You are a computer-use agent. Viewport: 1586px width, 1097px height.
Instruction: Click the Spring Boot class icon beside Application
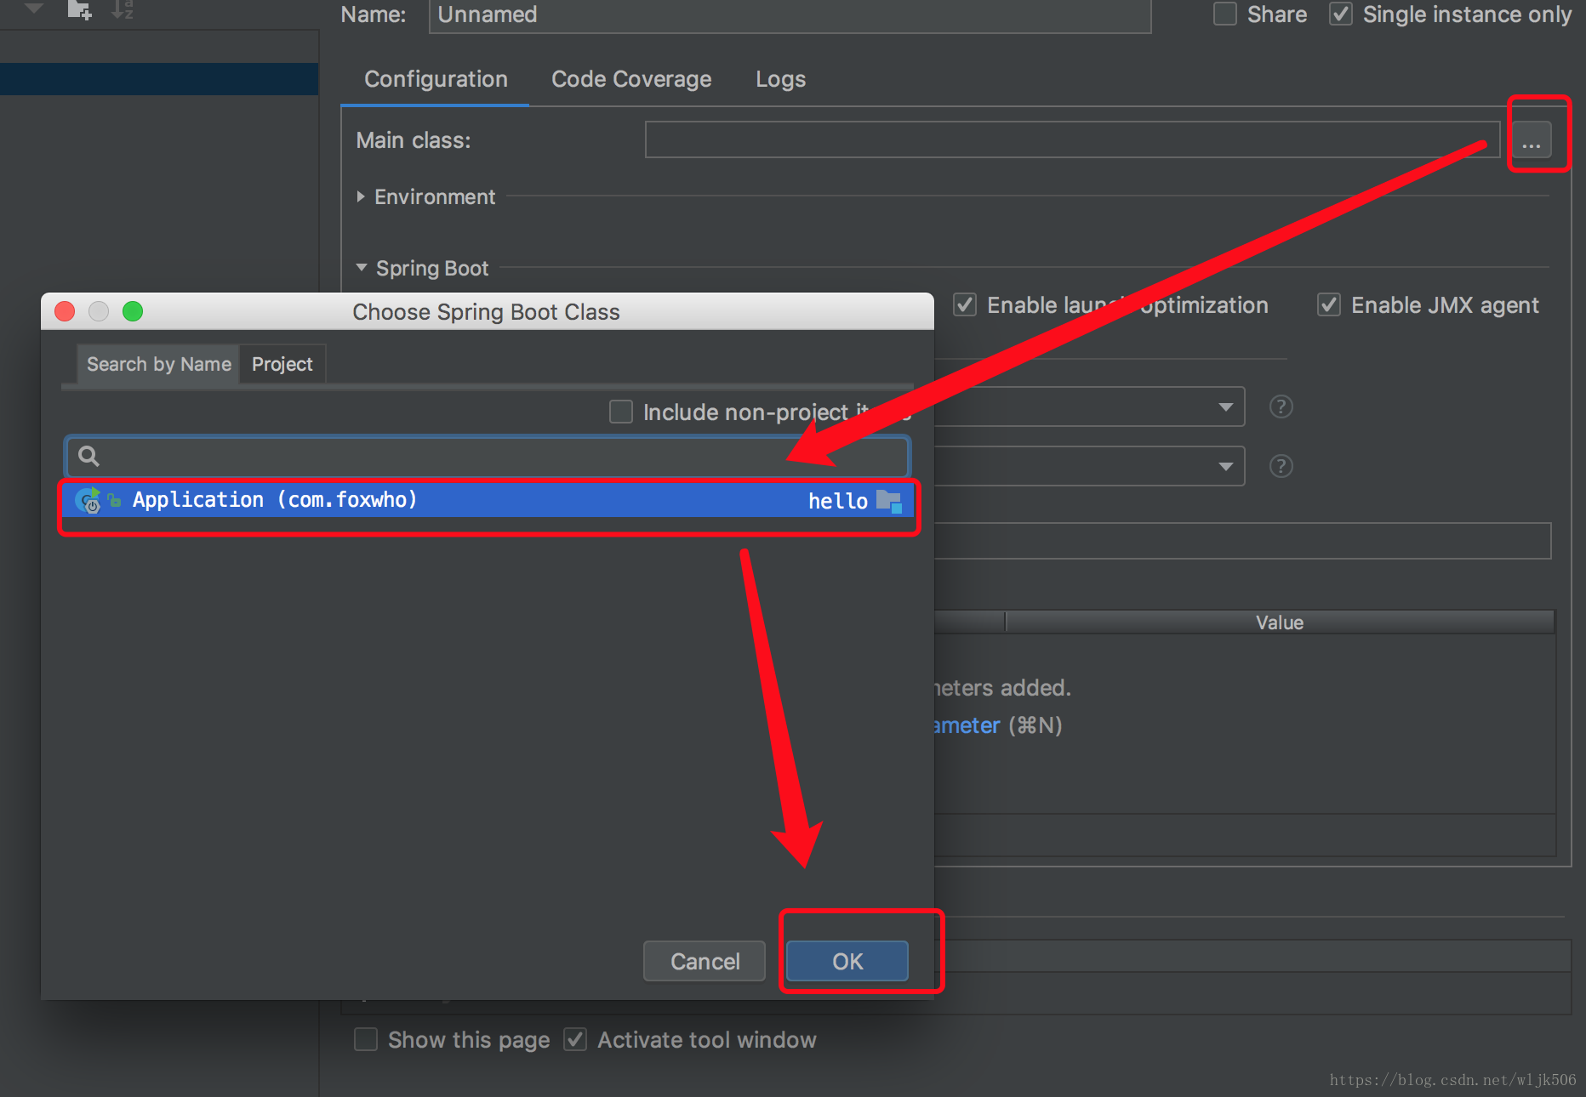pos(88,500)
